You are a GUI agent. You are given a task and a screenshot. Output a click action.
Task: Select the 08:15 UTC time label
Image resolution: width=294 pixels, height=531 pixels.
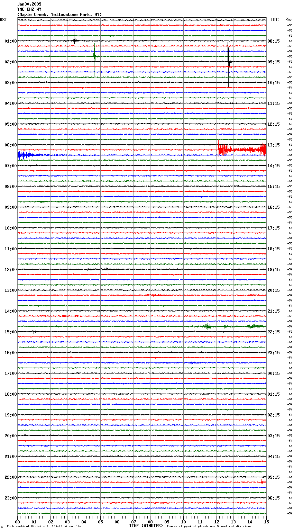274,41
